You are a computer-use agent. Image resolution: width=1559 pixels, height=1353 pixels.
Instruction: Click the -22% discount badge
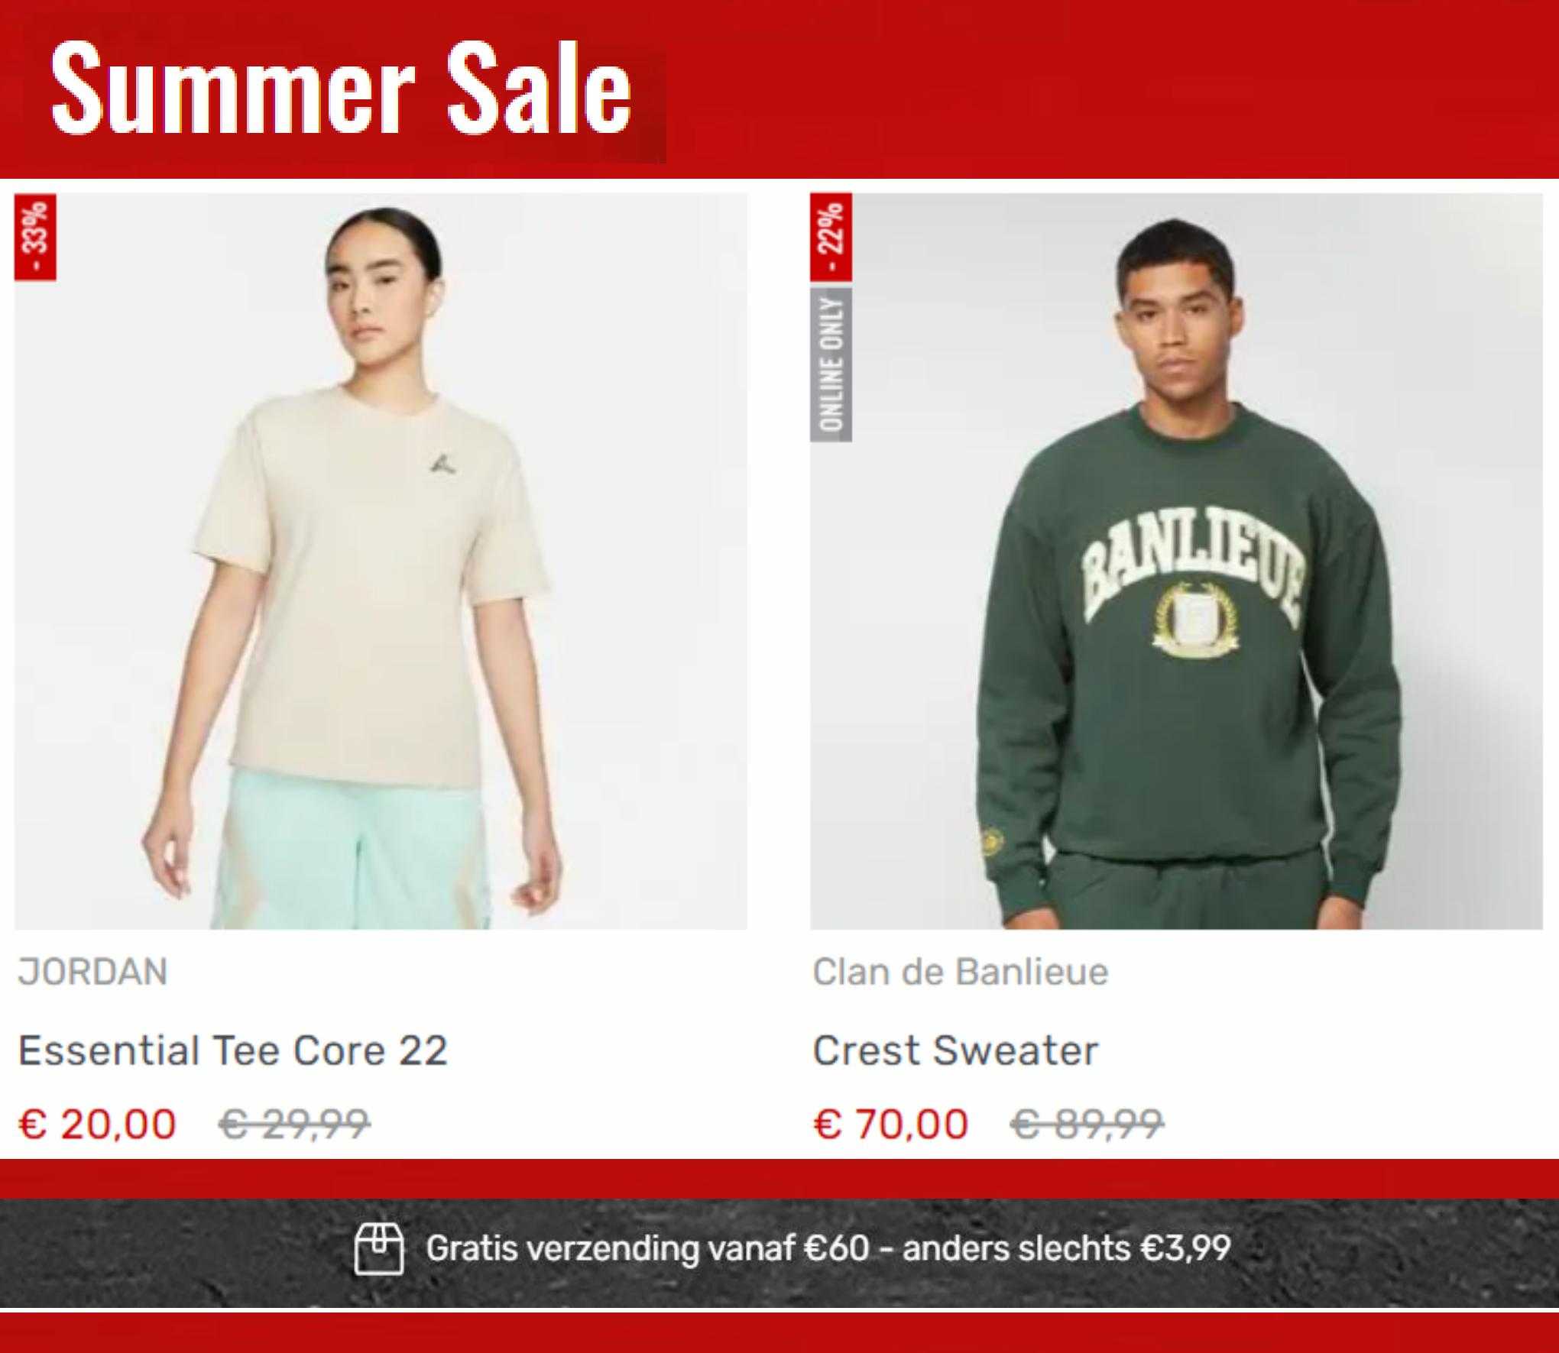click(831, 238)
